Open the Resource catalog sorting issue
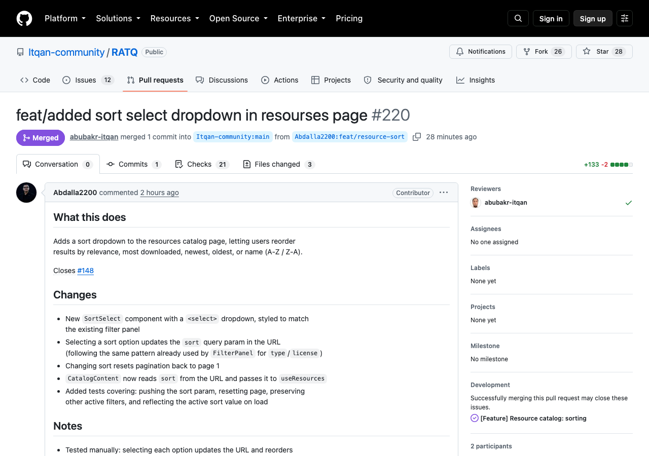Screen dimensions: 649x456 [533, 419]
